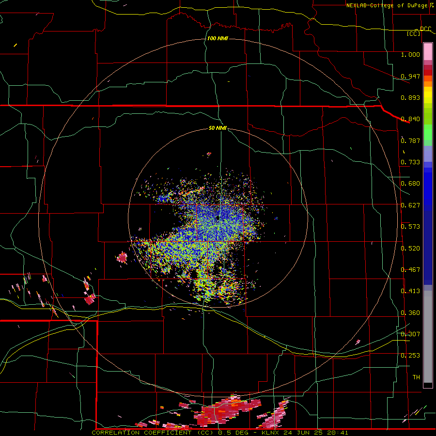Click the "50 NMI" range ring label

point(218,128)
